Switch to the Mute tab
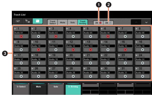The image size is (152, 95). tap(63, 22)
